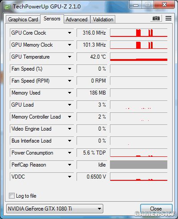Viewport: 178px width, 219px height.
Task: Click the Power Consumption graph
Action: tap(139, 153)
